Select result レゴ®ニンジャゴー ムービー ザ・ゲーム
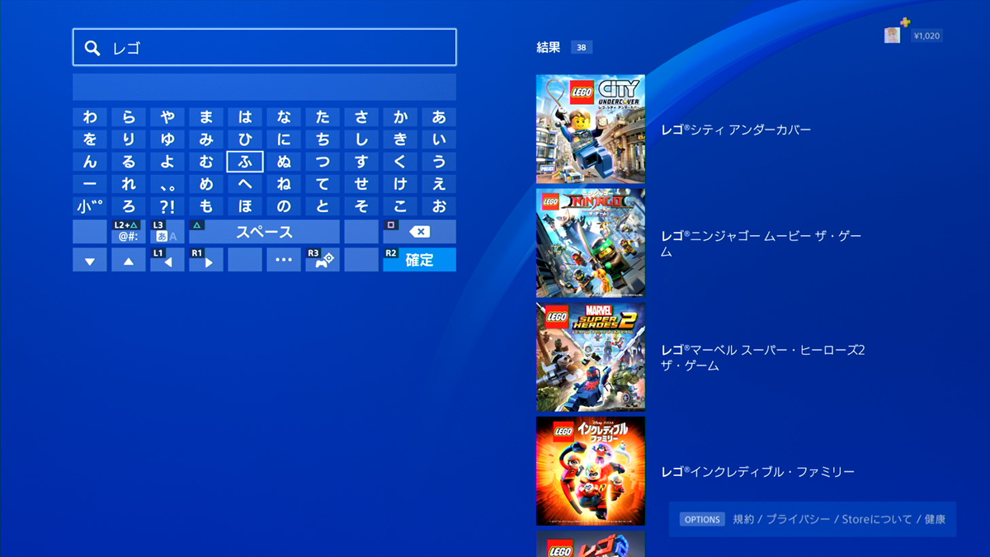The image size is (990, 557). click(x=761, y=243)
